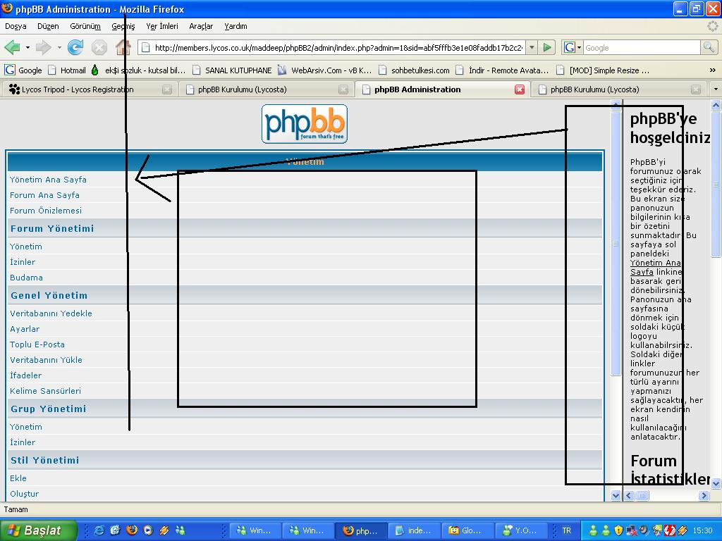Close the Lycos Tripod tab
This screenshot has height=541, width=722.
pos(166,89)
